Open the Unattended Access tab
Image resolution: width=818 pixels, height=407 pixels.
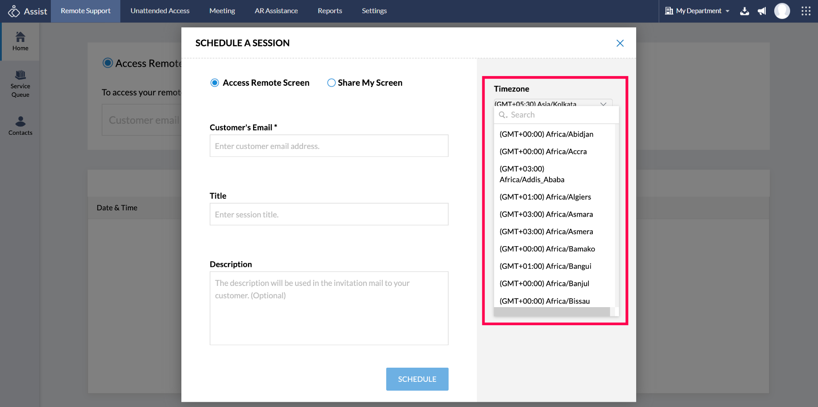point(160,11)
